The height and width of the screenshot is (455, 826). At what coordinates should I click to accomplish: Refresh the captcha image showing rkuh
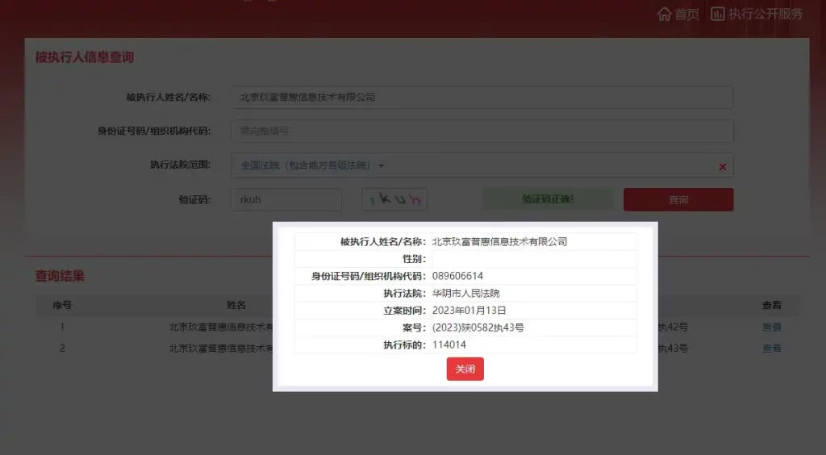[394, 199]
